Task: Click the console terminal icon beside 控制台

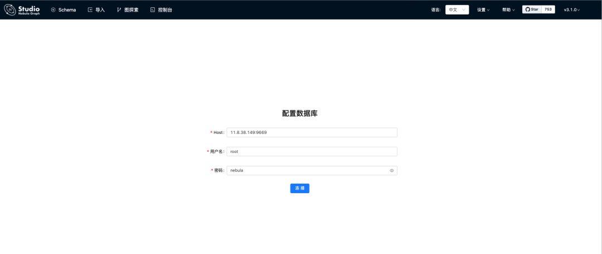Action: 152,10
